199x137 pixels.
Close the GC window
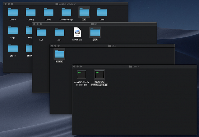pos(34,24)
